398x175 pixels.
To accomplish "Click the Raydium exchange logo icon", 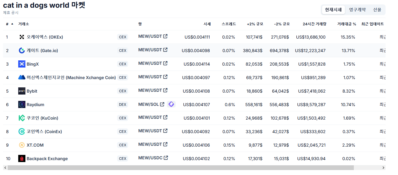I will (x=22, y=104).
